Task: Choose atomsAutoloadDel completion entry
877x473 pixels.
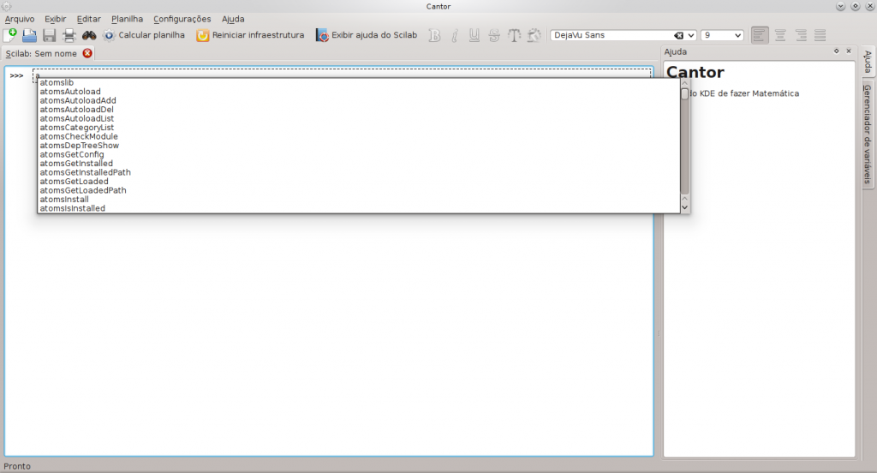Action: [359, 110]
